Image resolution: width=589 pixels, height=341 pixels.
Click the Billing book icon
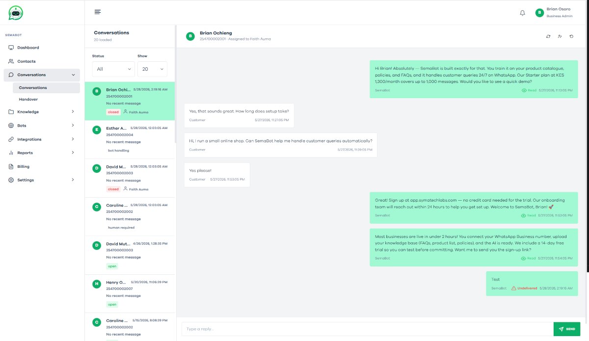tap(11, 166)
